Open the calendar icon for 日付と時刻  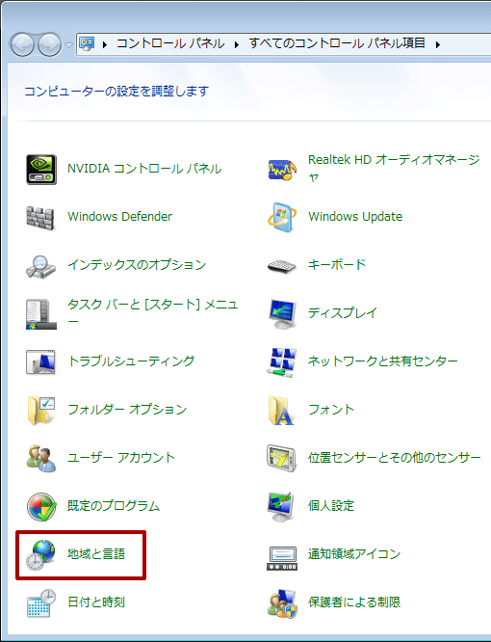point(41,602)
